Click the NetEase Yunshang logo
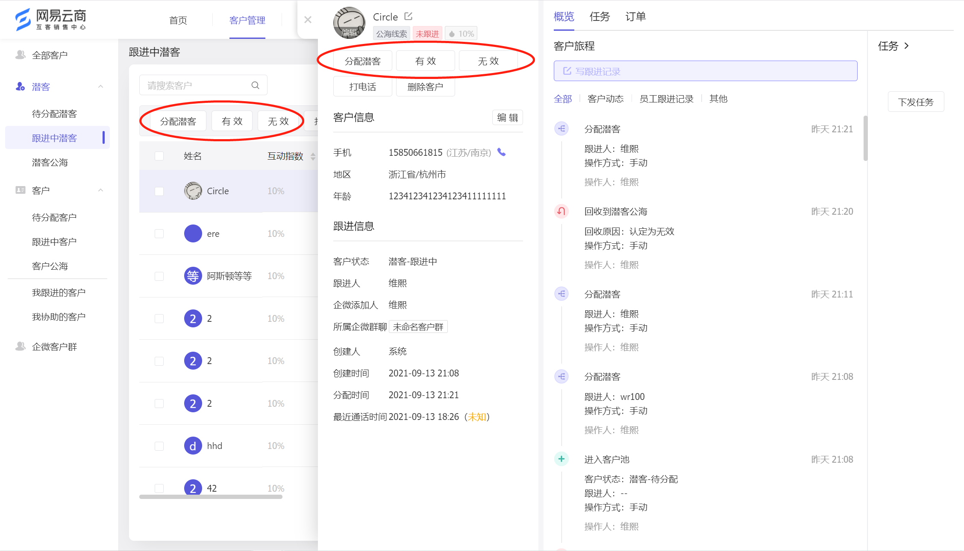Screen dimensions: 964x551 pos(51,20)
